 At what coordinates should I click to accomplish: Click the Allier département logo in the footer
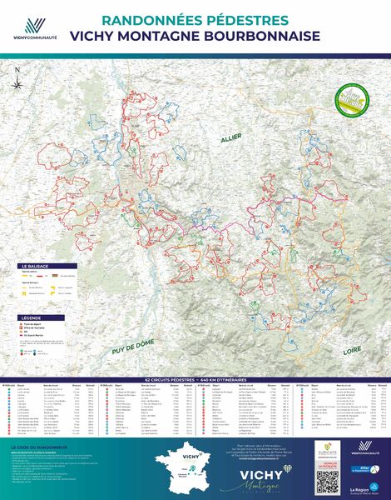pos(365,468)
